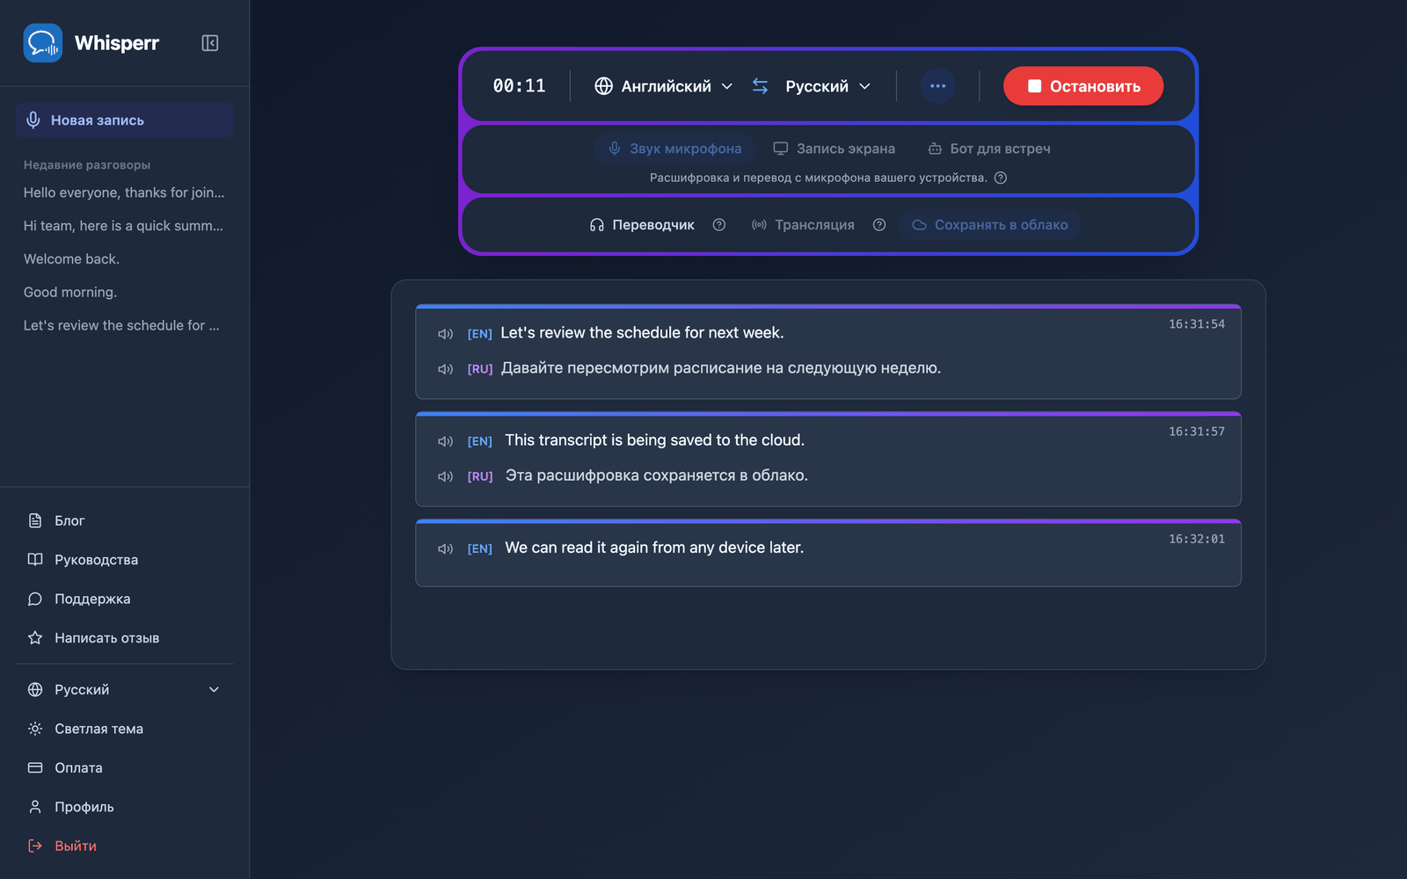This screenshot has height=879, width=1407.
Task: Click timestamp 16:32:01
Action: click(1196, 539)
